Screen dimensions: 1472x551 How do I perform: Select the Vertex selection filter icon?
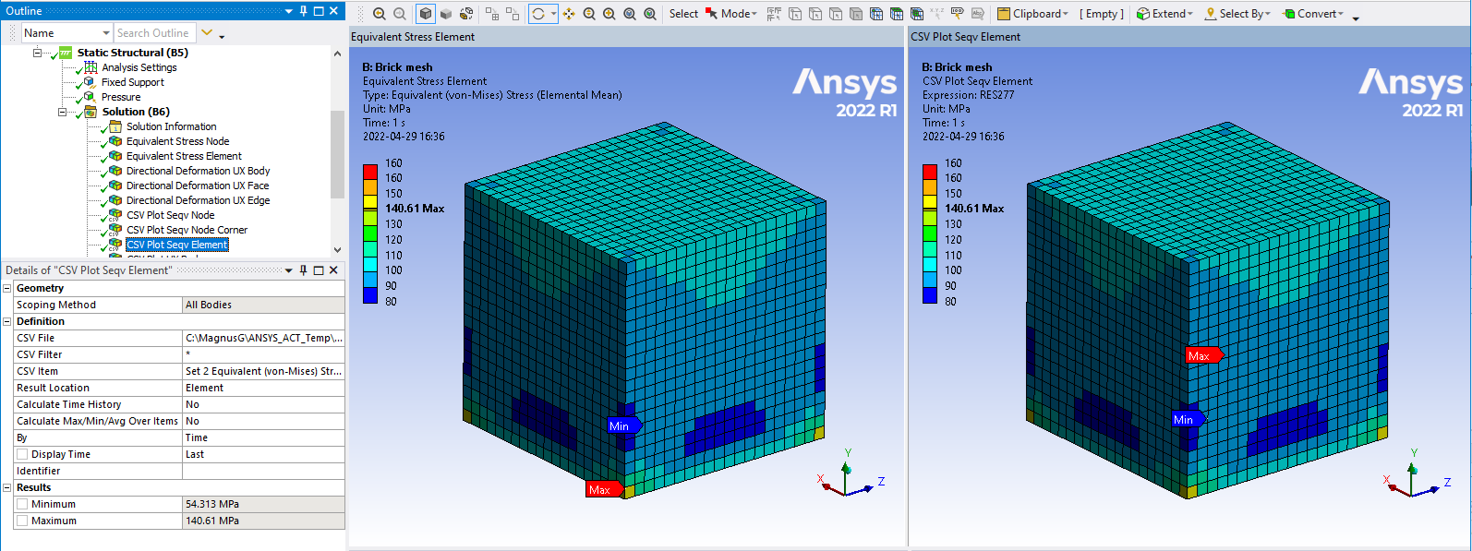[795, 14]
